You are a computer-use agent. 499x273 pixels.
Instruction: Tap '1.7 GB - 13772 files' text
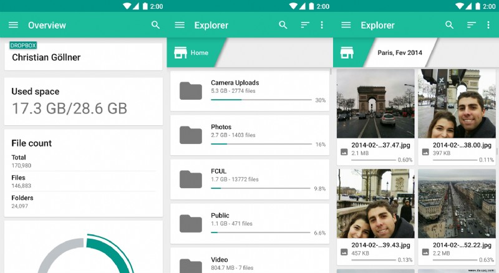tap(235, 180)
